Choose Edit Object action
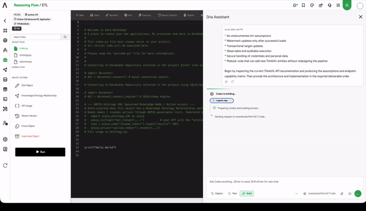Image resolution: width=366 pixels, height=211 pixels. coord(24,85)
